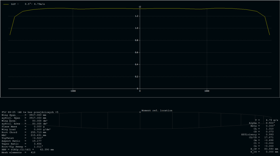Click the 0 origin label on x-axis

coord(140,91)
